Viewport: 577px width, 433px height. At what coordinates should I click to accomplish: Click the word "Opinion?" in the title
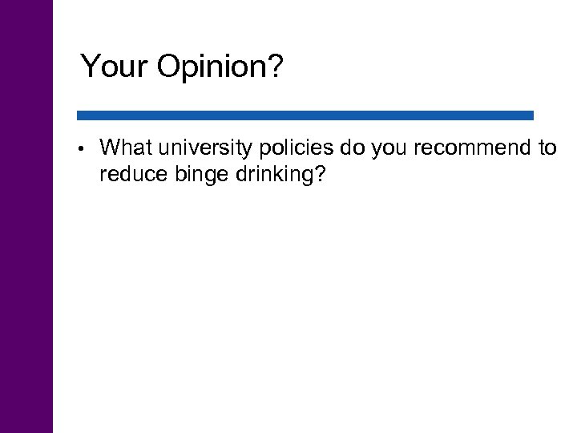click(217, 68)
